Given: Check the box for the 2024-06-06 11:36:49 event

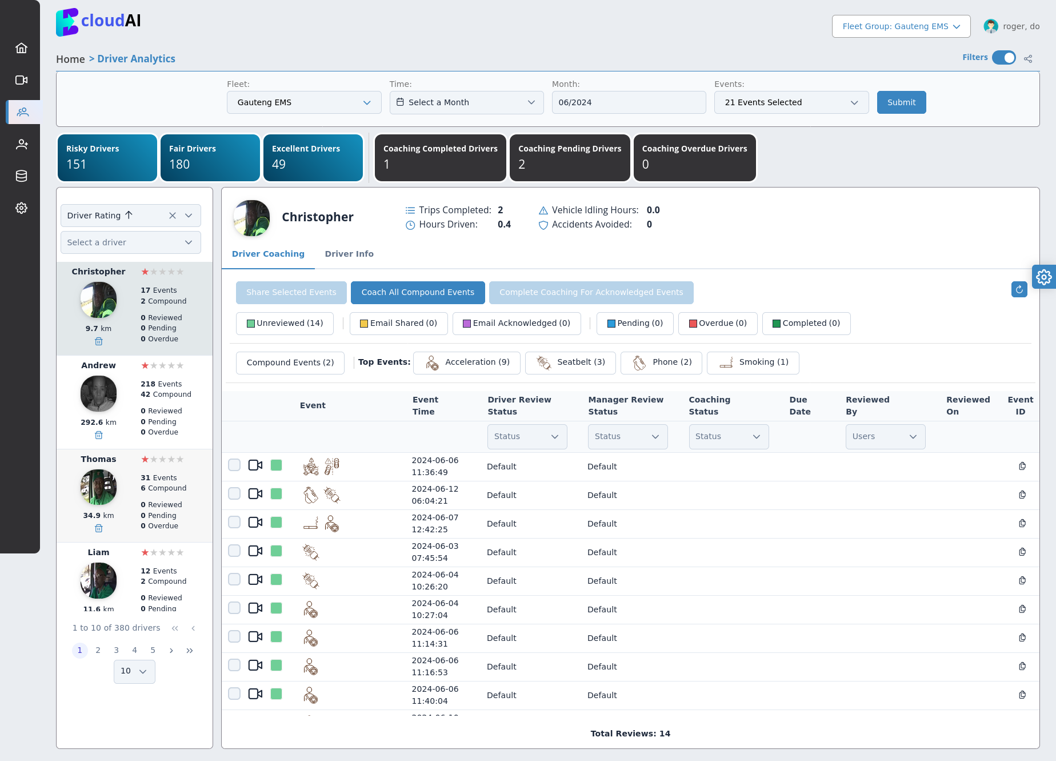Looking at the screenshot, I should [x=234, y=465].
